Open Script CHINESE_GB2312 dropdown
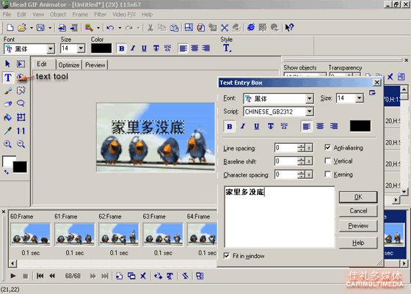The image size is (411, 294). (x=309, y=111)
